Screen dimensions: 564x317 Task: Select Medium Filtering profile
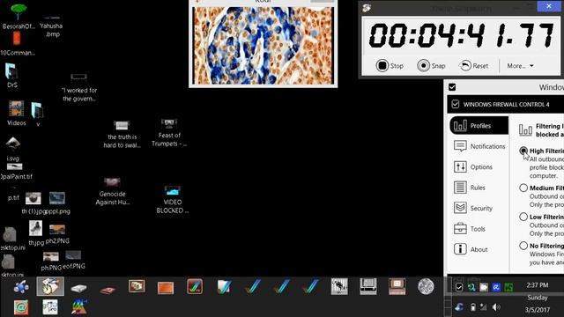click(523, 188)
